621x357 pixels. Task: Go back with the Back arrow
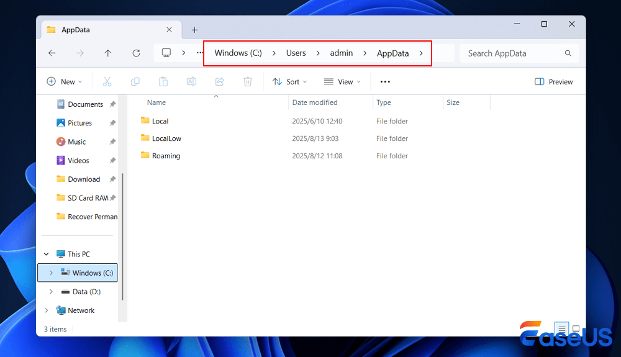click(52, 53)
